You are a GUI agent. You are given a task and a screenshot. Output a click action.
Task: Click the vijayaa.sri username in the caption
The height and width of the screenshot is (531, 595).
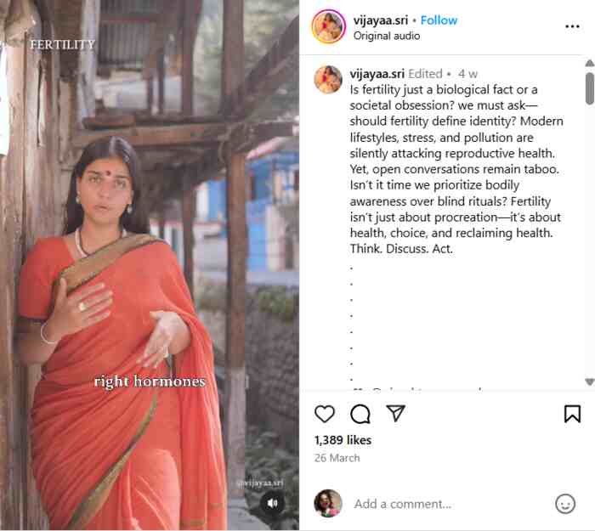click(x=378, y=74)
